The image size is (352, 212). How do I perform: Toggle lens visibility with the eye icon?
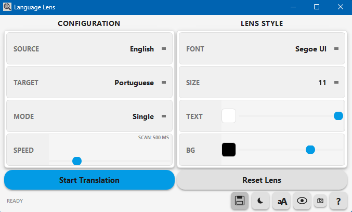pyautogui.click(x=302, y=201)
